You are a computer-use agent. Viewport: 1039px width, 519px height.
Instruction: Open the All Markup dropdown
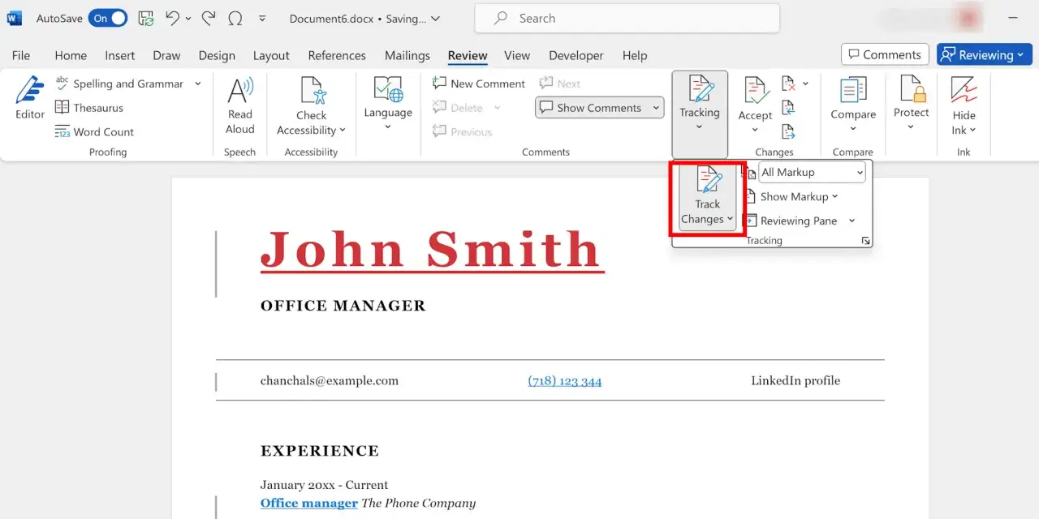tap(812, 172)
